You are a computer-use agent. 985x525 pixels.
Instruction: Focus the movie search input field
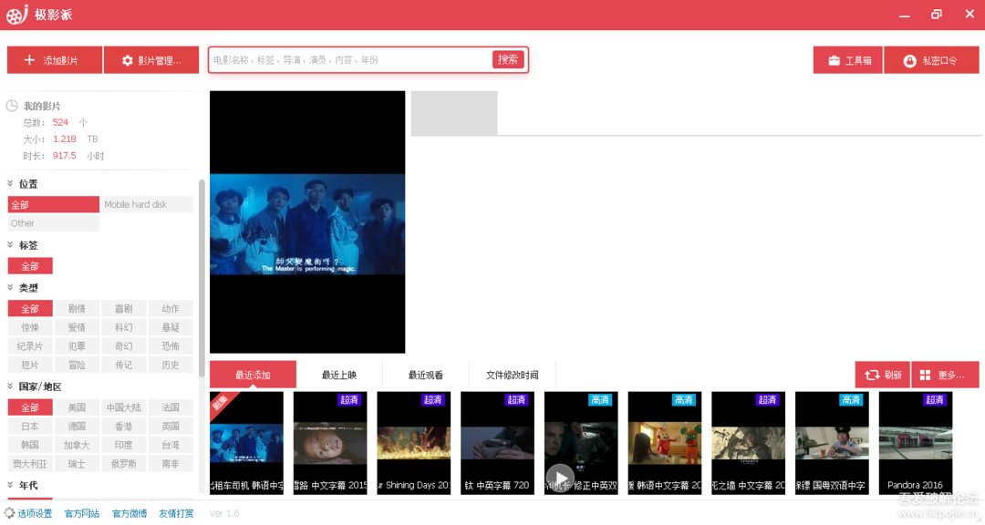[350, 59]
